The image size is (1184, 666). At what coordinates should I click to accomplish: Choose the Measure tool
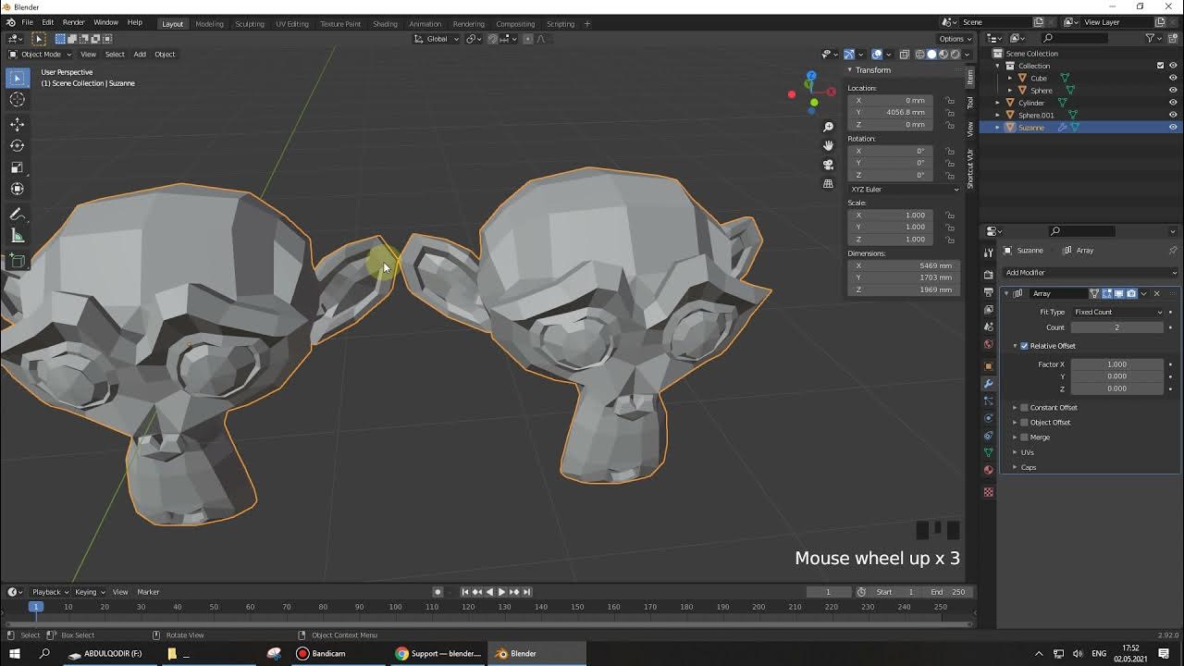(17, 235)
